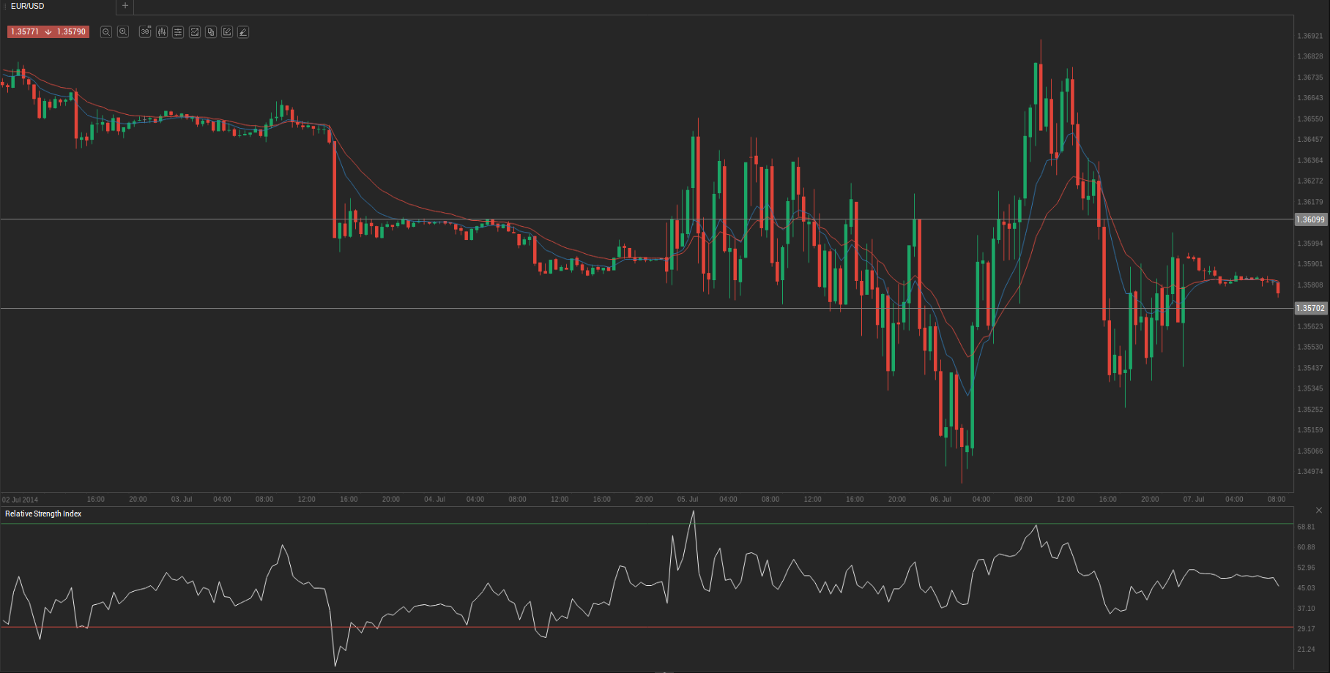The image size is (1330, 673).
Task: Click the '07. Jul' time axis label
Action: point(1194,500)
